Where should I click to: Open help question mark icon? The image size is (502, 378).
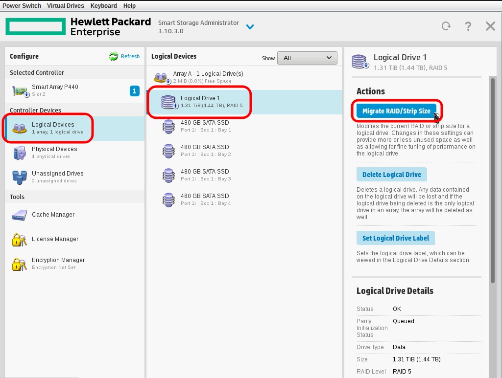468,26
